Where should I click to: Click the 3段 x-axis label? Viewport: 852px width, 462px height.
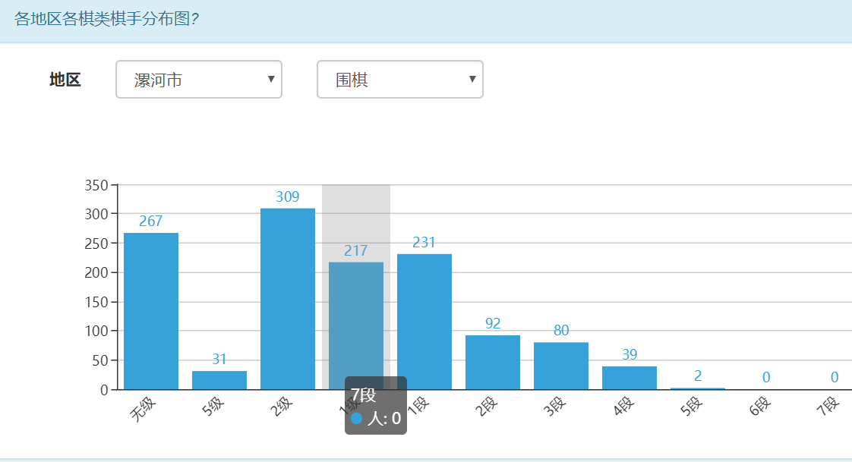[554, 408]
